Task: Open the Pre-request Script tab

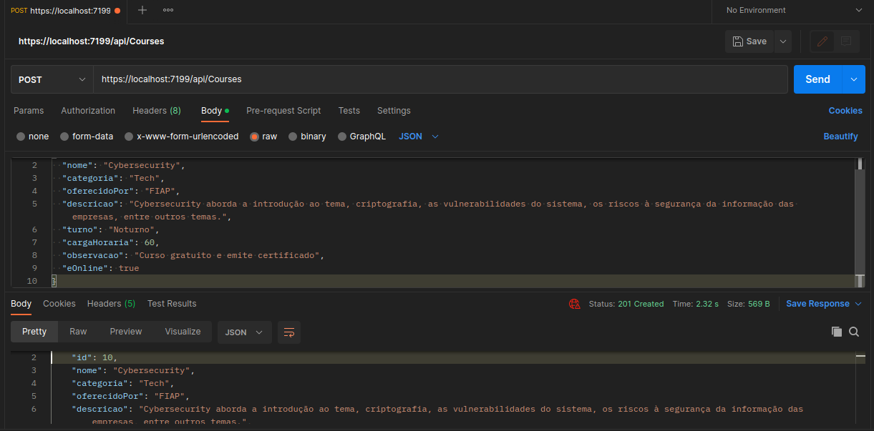Action: (283, 111)
